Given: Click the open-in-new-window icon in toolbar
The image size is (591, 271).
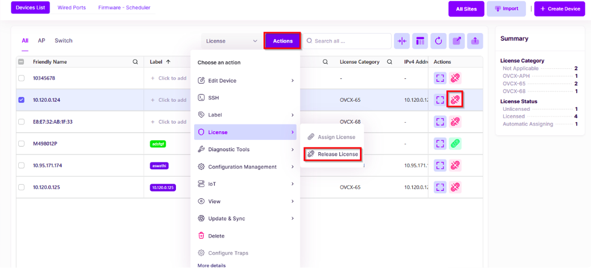Looking at the screenshot, I should pyautogui.click(x=457, y=41).
